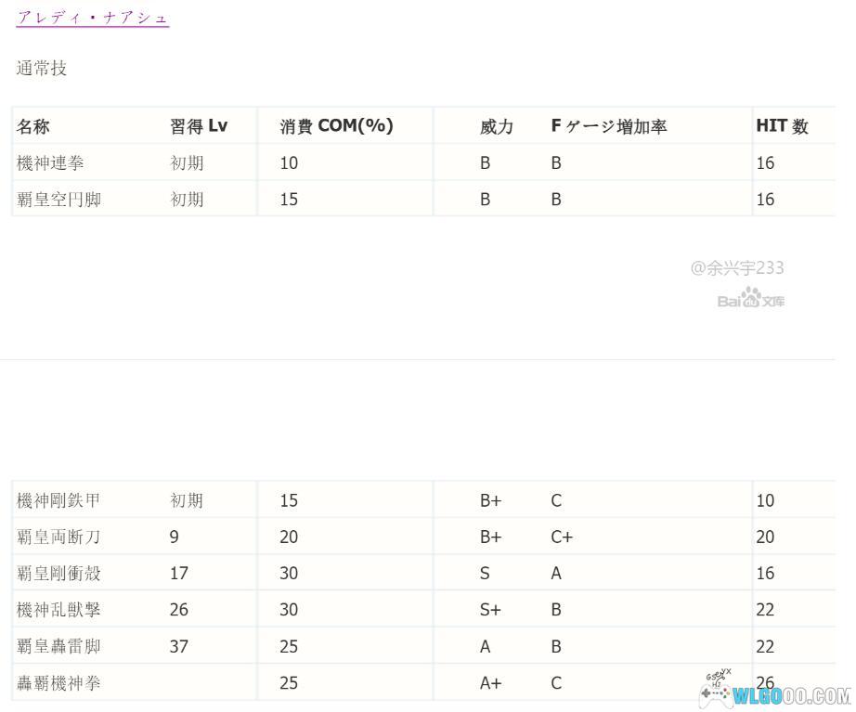Click the F ゲージ増加率 column header

[609, 126]
